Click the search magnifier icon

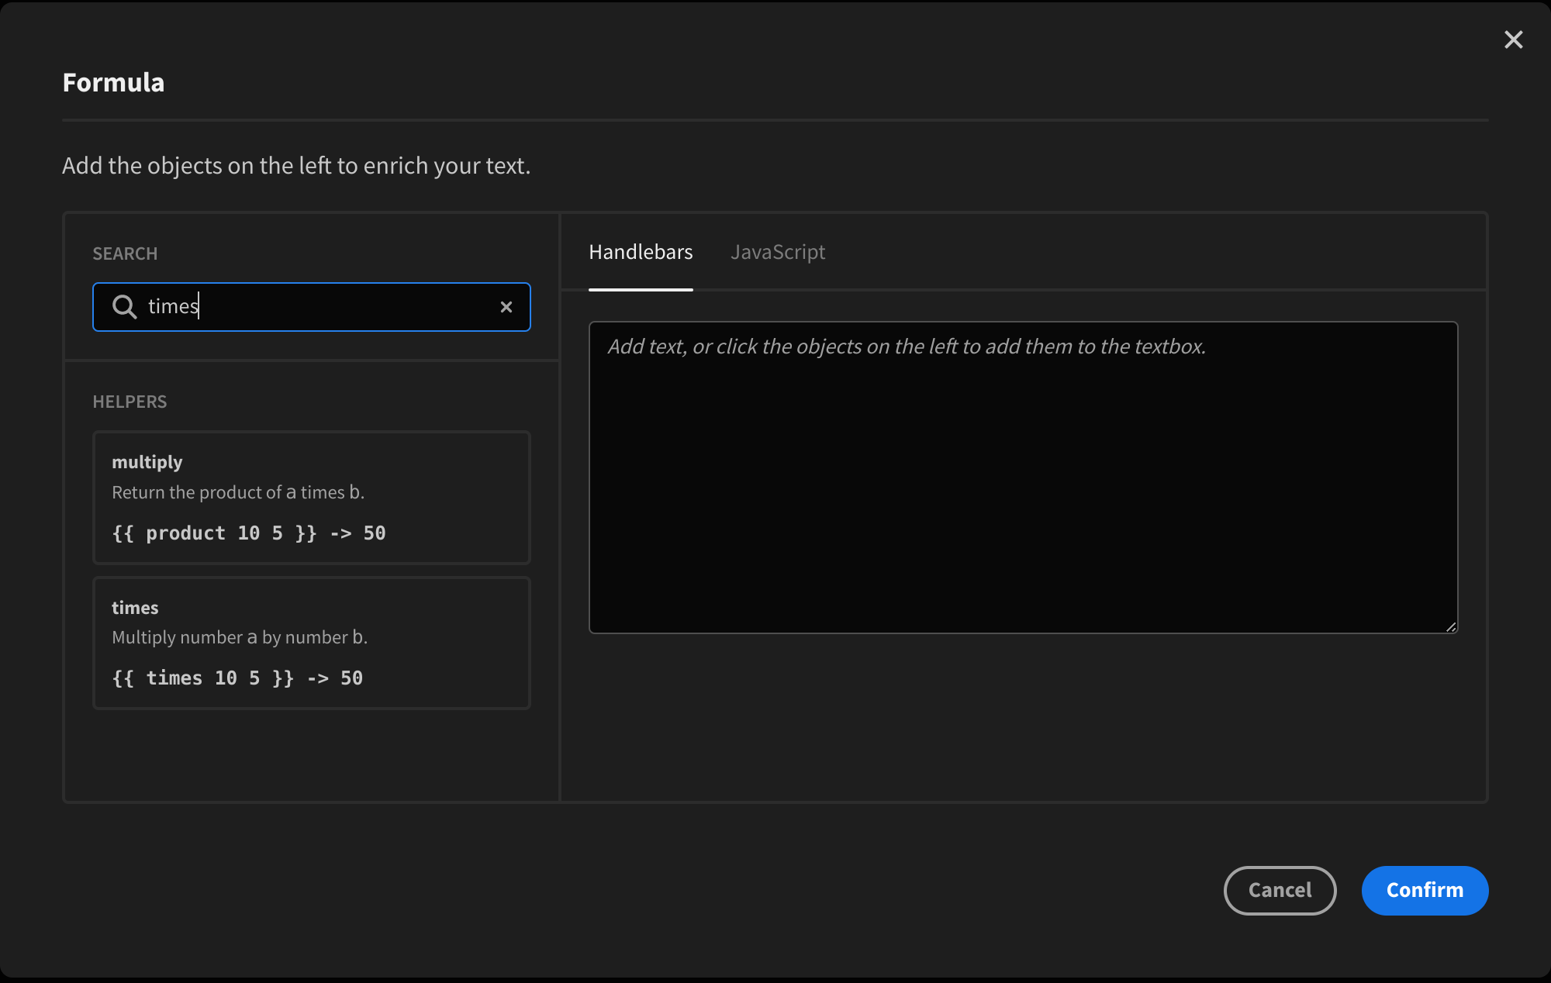[124, 307]
